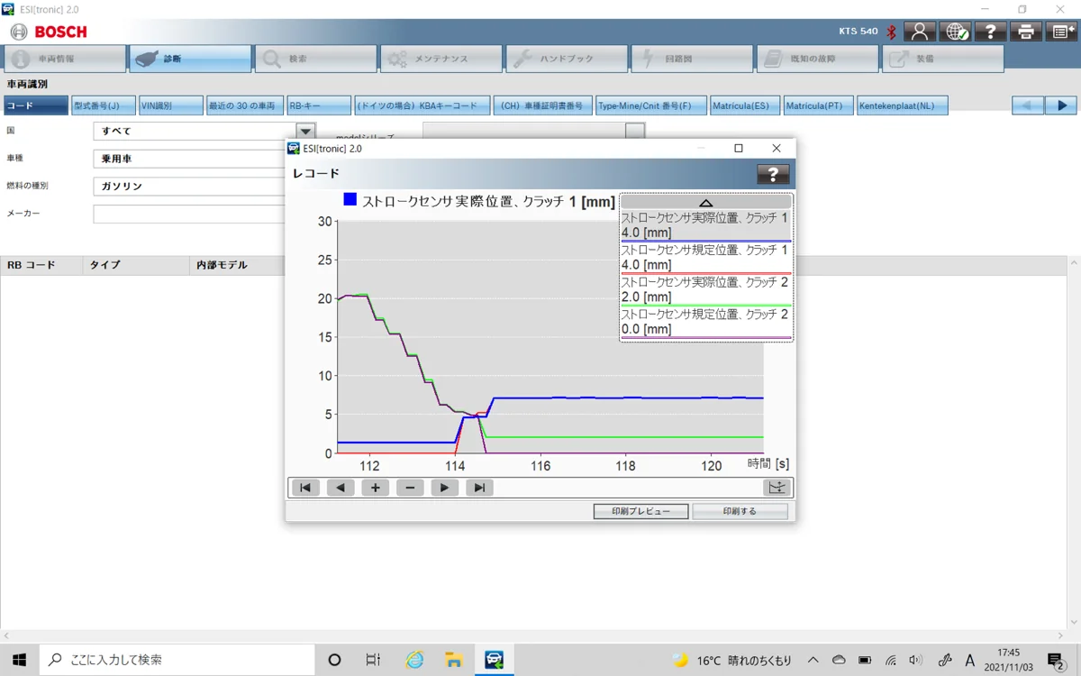The height and width of the screenshot is (676, 1081).
Task: Click the globe online status icon
Action: (955, 32)
